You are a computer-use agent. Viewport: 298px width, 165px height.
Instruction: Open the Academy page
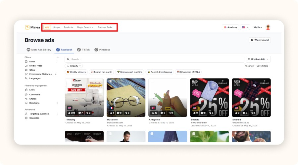click(x=230, y=27)
